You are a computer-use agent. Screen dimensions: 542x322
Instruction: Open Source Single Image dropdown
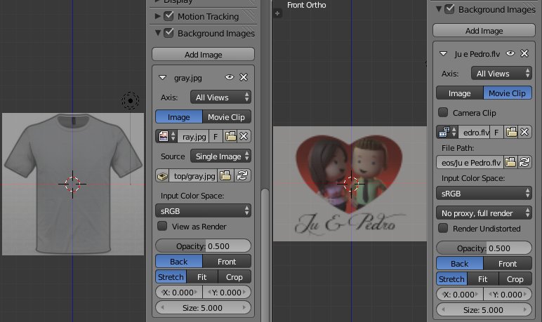point(220,156)
